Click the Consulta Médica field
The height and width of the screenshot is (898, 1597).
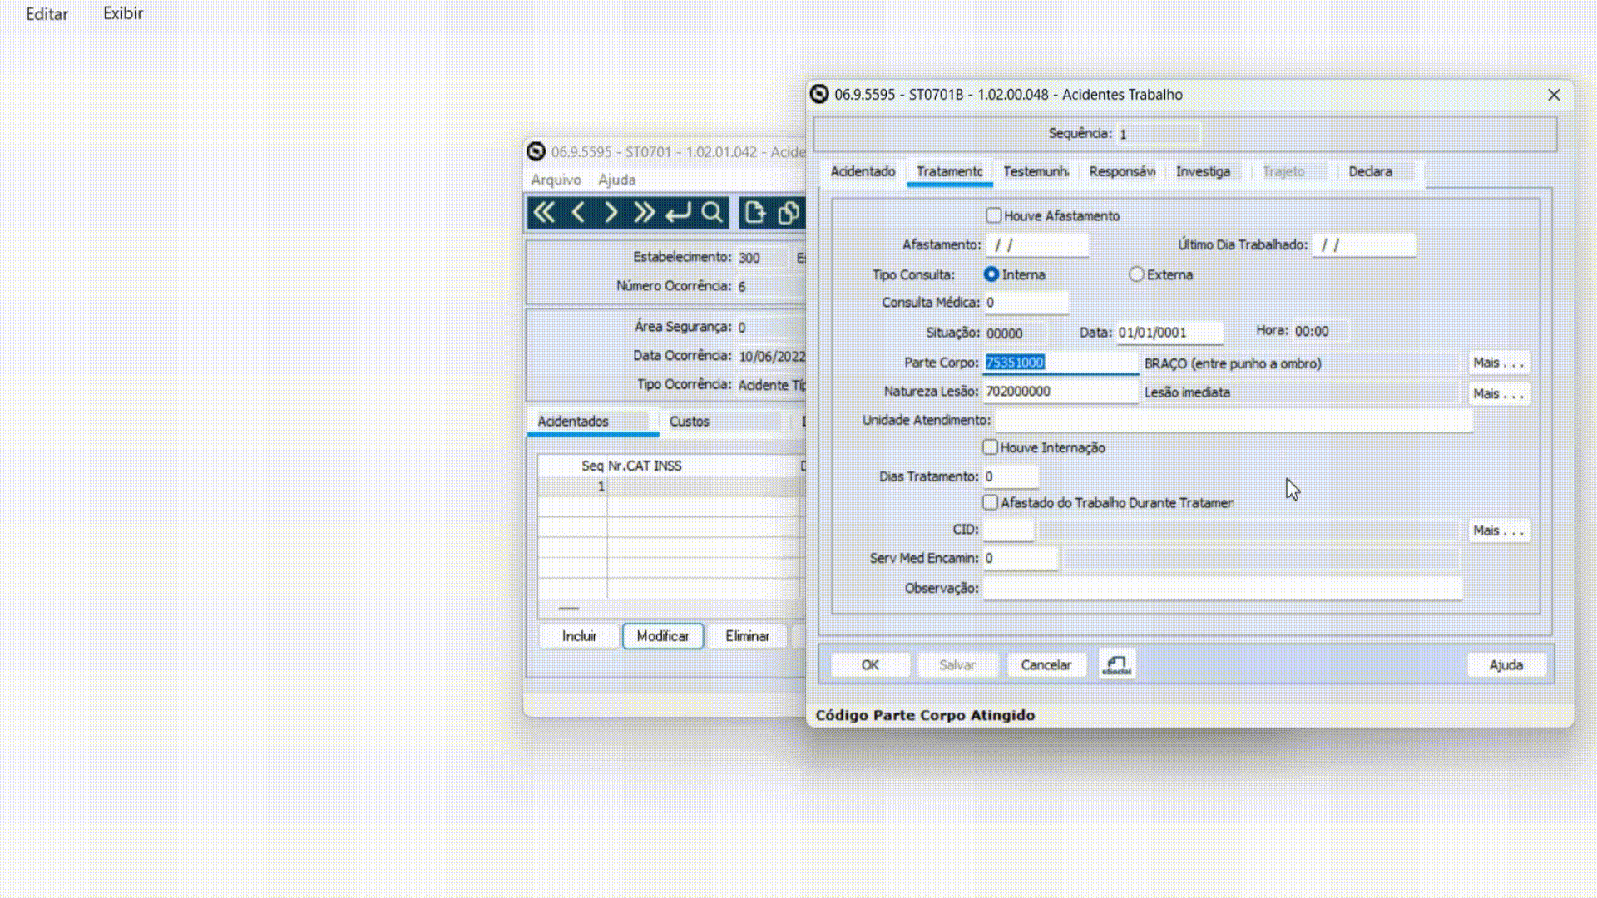click(x=1026, y=303)
